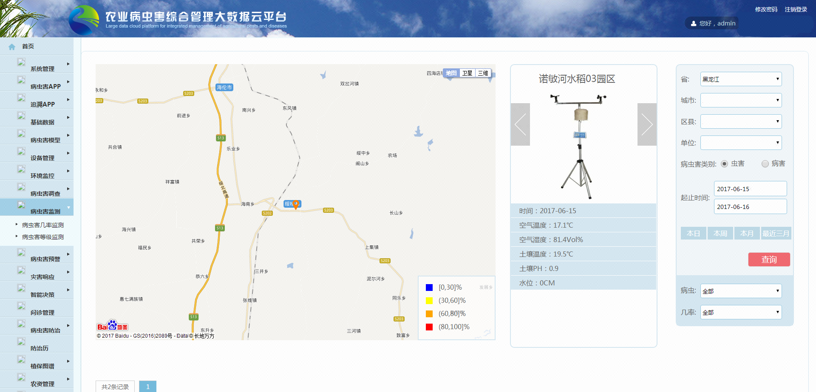
Task: Click the icon next to 病虫害防治
Action: pyautogui.click(x=21, y=324)
